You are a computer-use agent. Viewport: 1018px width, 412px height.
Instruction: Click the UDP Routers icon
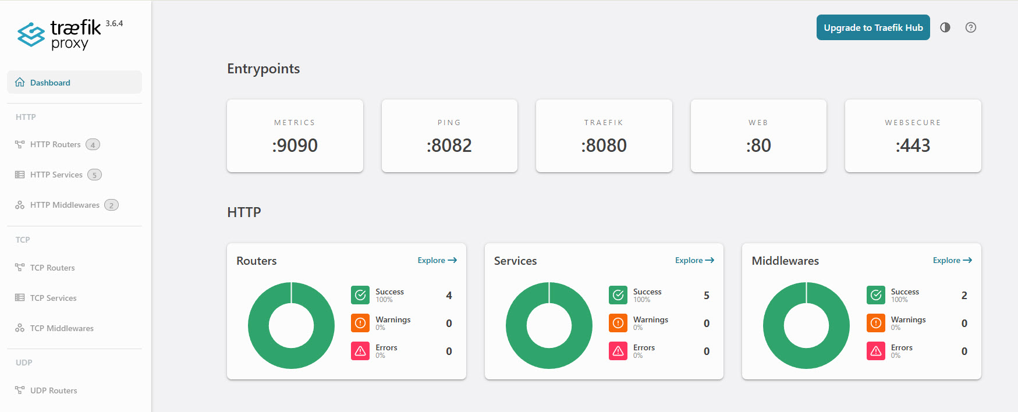tap(20, 390)
